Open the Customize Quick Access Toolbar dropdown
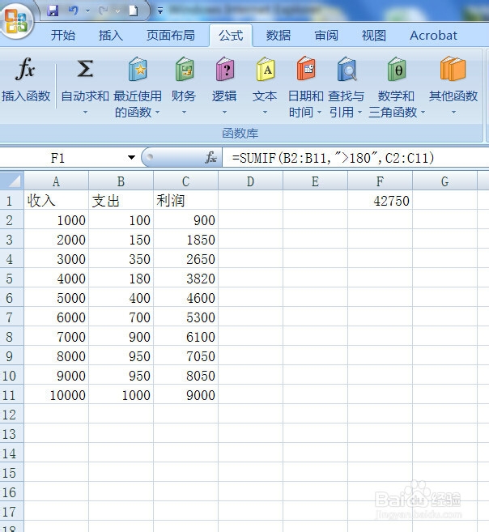 [x=160, y=11]
